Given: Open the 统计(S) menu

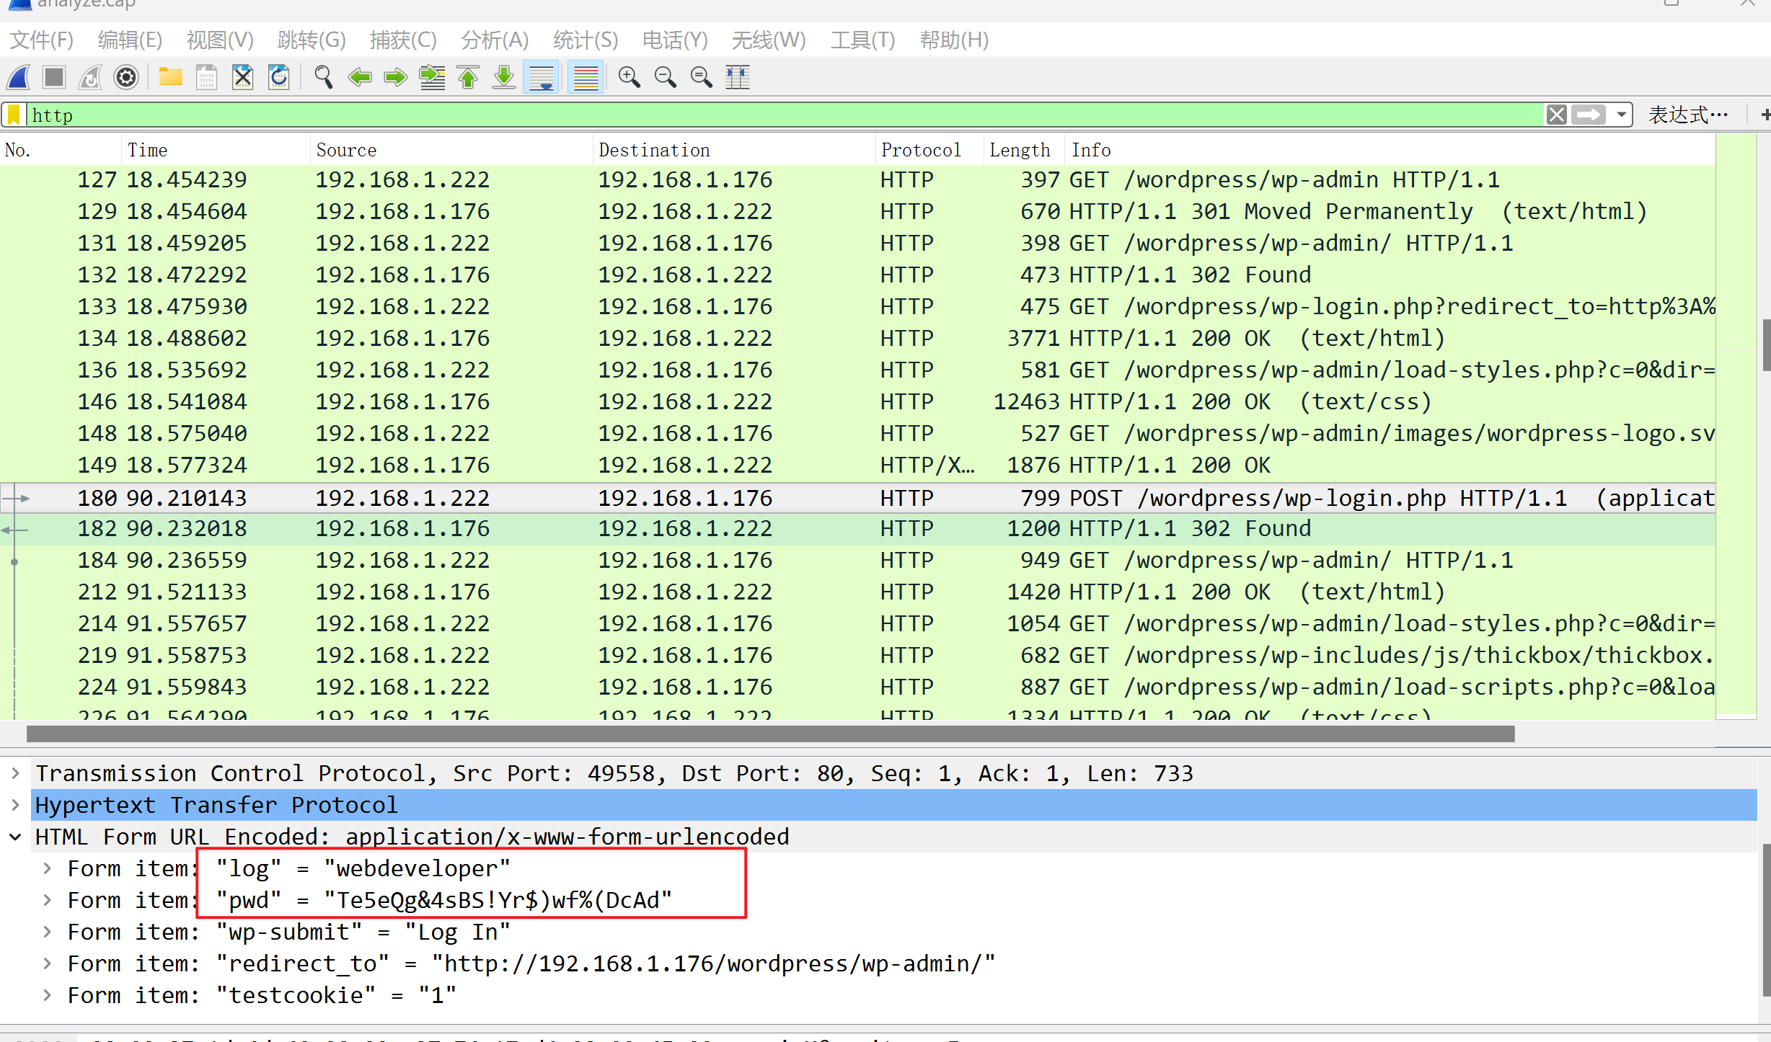Looking at the screenshot, I should (x=586, y=40).
